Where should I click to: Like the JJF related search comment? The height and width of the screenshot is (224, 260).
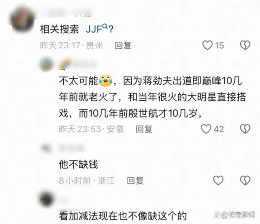[208, 45]
